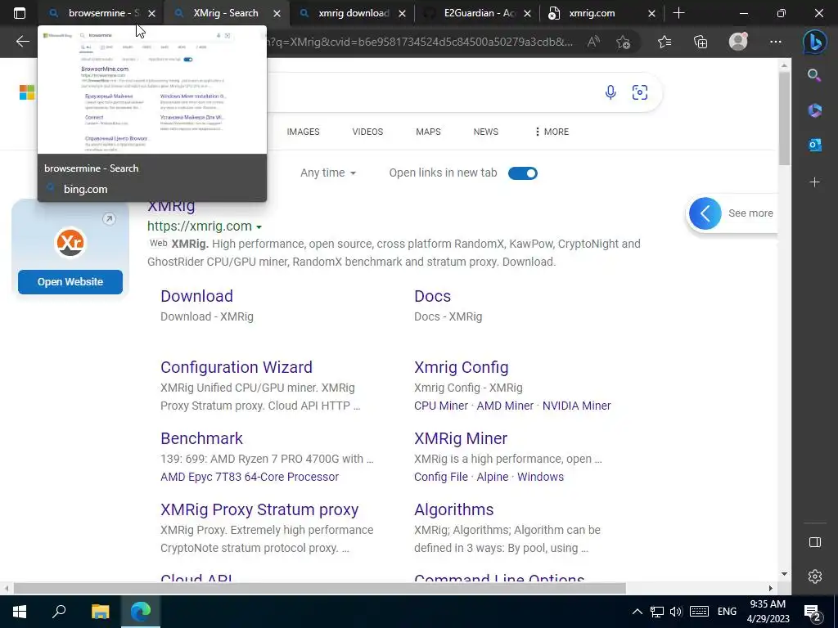Image resolution: width=838 pixels, height=628 pixels.
Task: Expand the Any time filter dropdown
Action: click(x=328, y=173)
